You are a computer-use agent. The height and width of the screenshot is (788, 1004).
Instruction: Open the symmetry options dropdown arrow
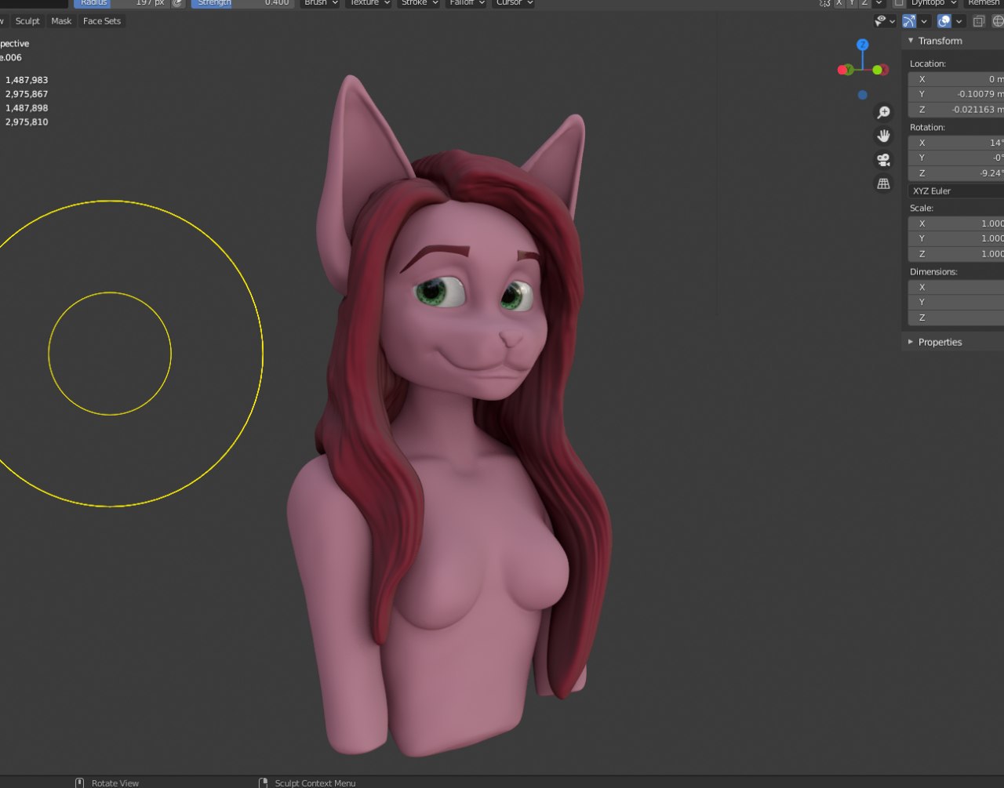coord(879,3)
